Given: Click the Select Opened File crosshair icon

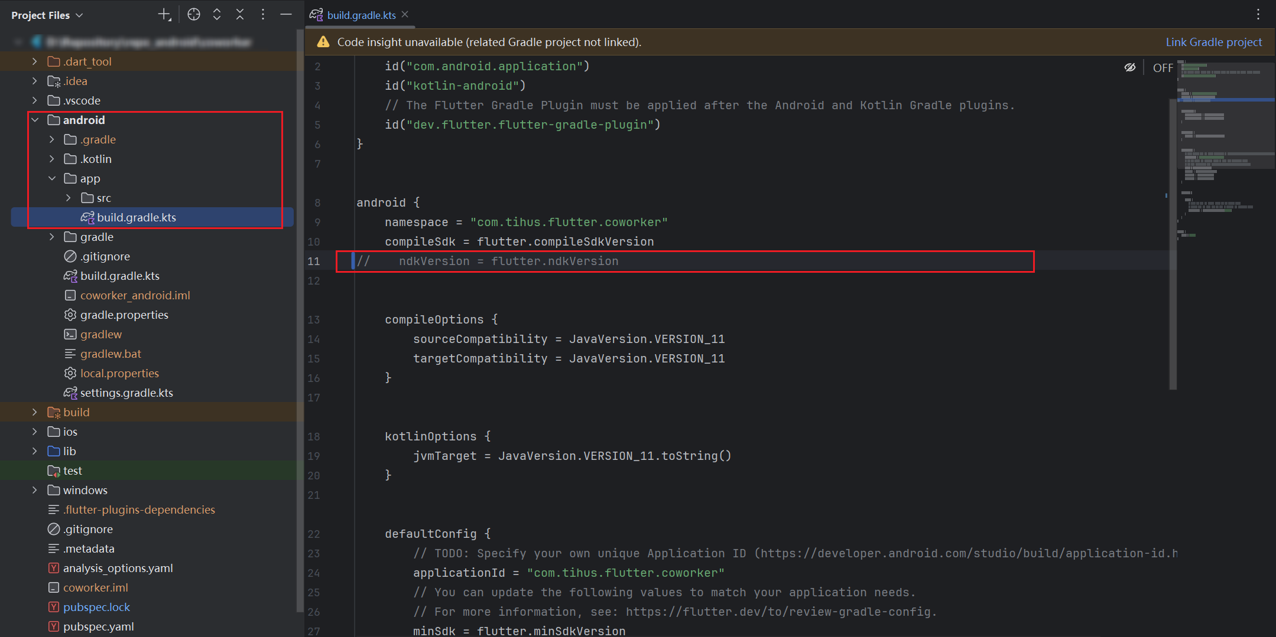Looking at the screenshot, I should point(194,15).
